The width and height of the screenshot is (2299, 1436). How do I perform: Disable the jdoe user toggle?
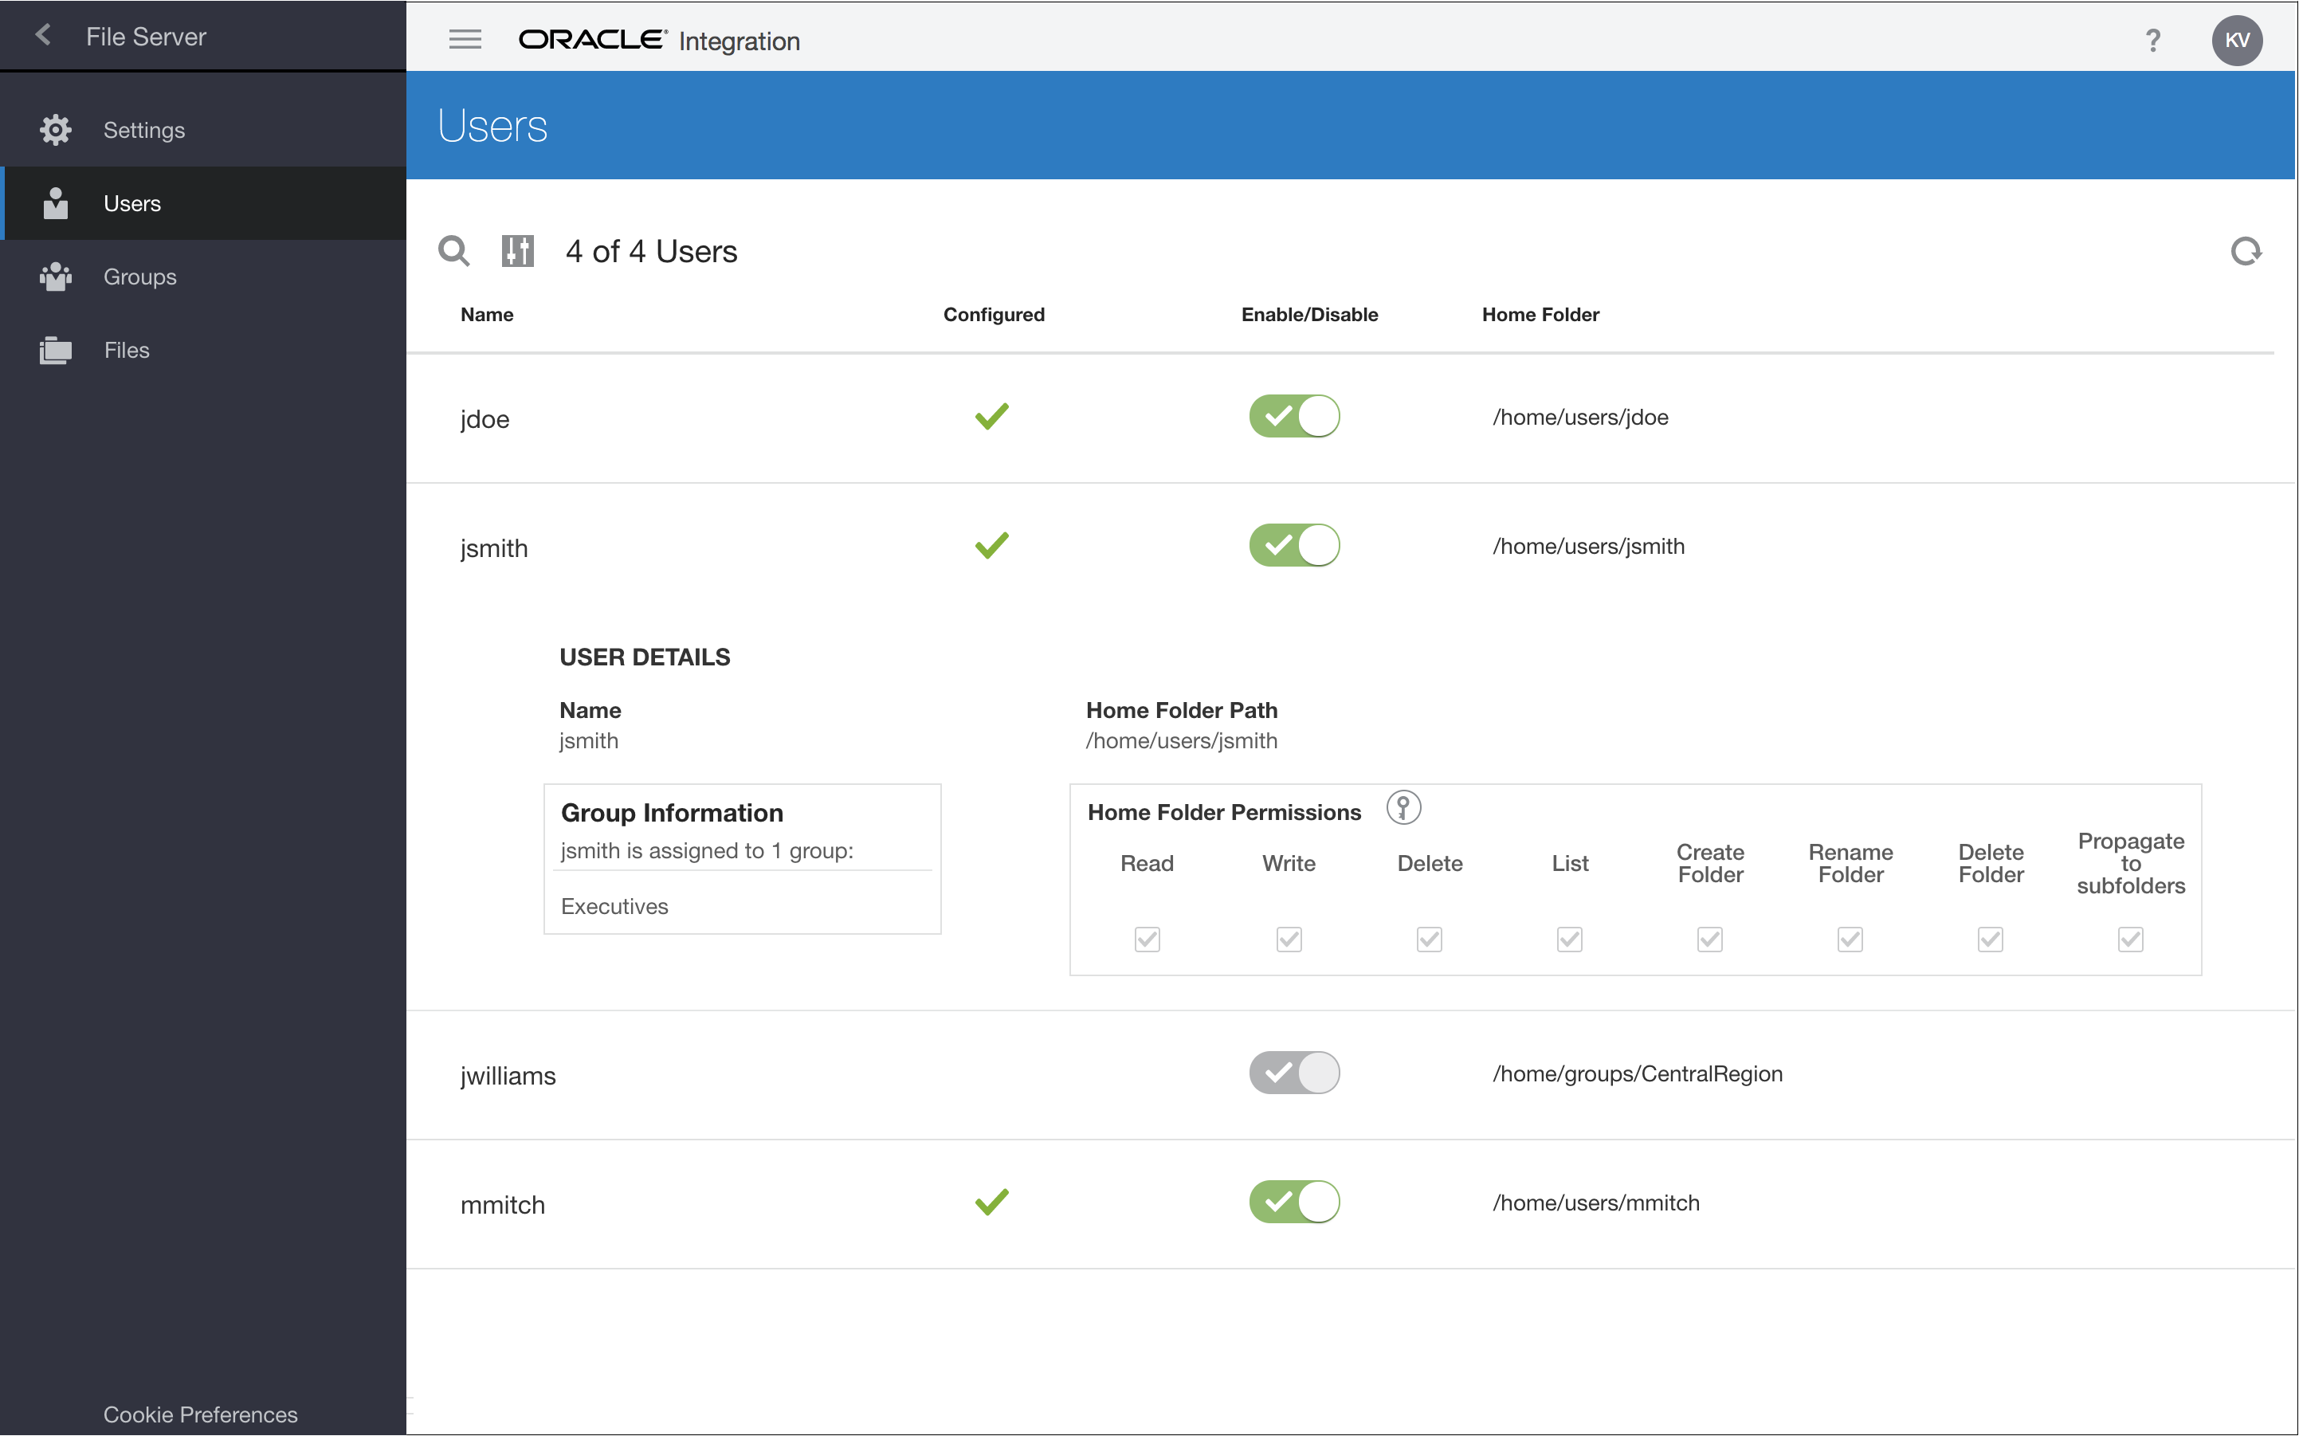pyautogui.click(x=1293, y=417)
